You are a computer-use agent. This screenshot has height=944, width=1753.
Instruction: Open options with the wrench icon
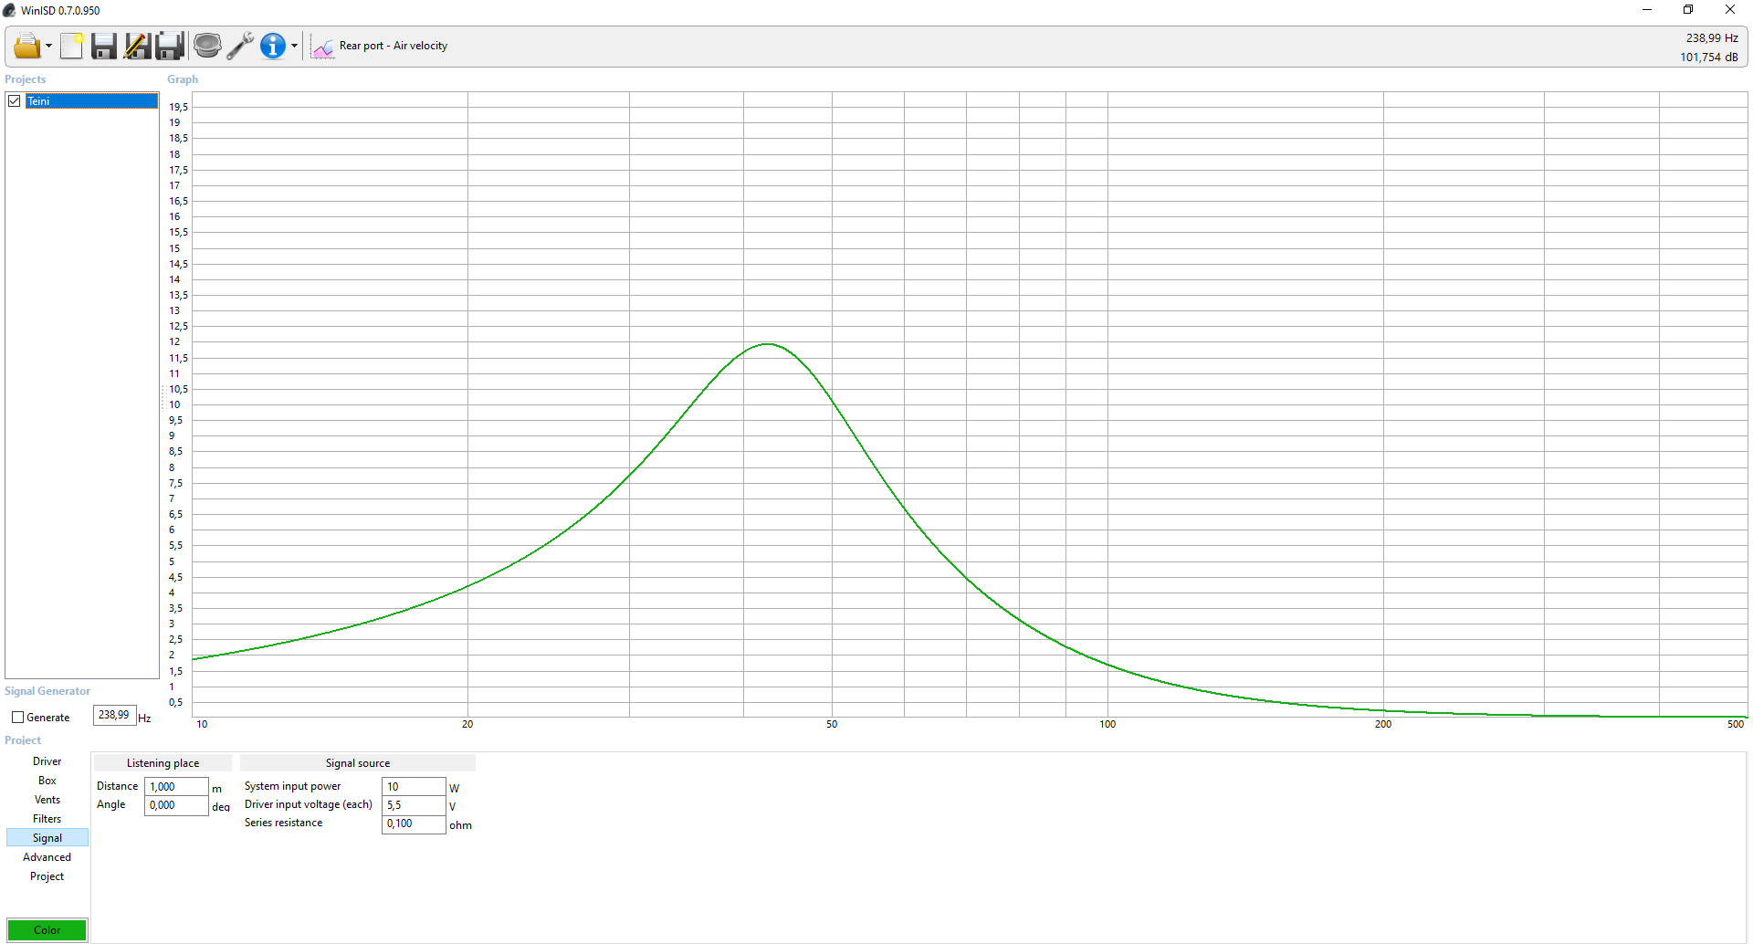pos(240,46)
